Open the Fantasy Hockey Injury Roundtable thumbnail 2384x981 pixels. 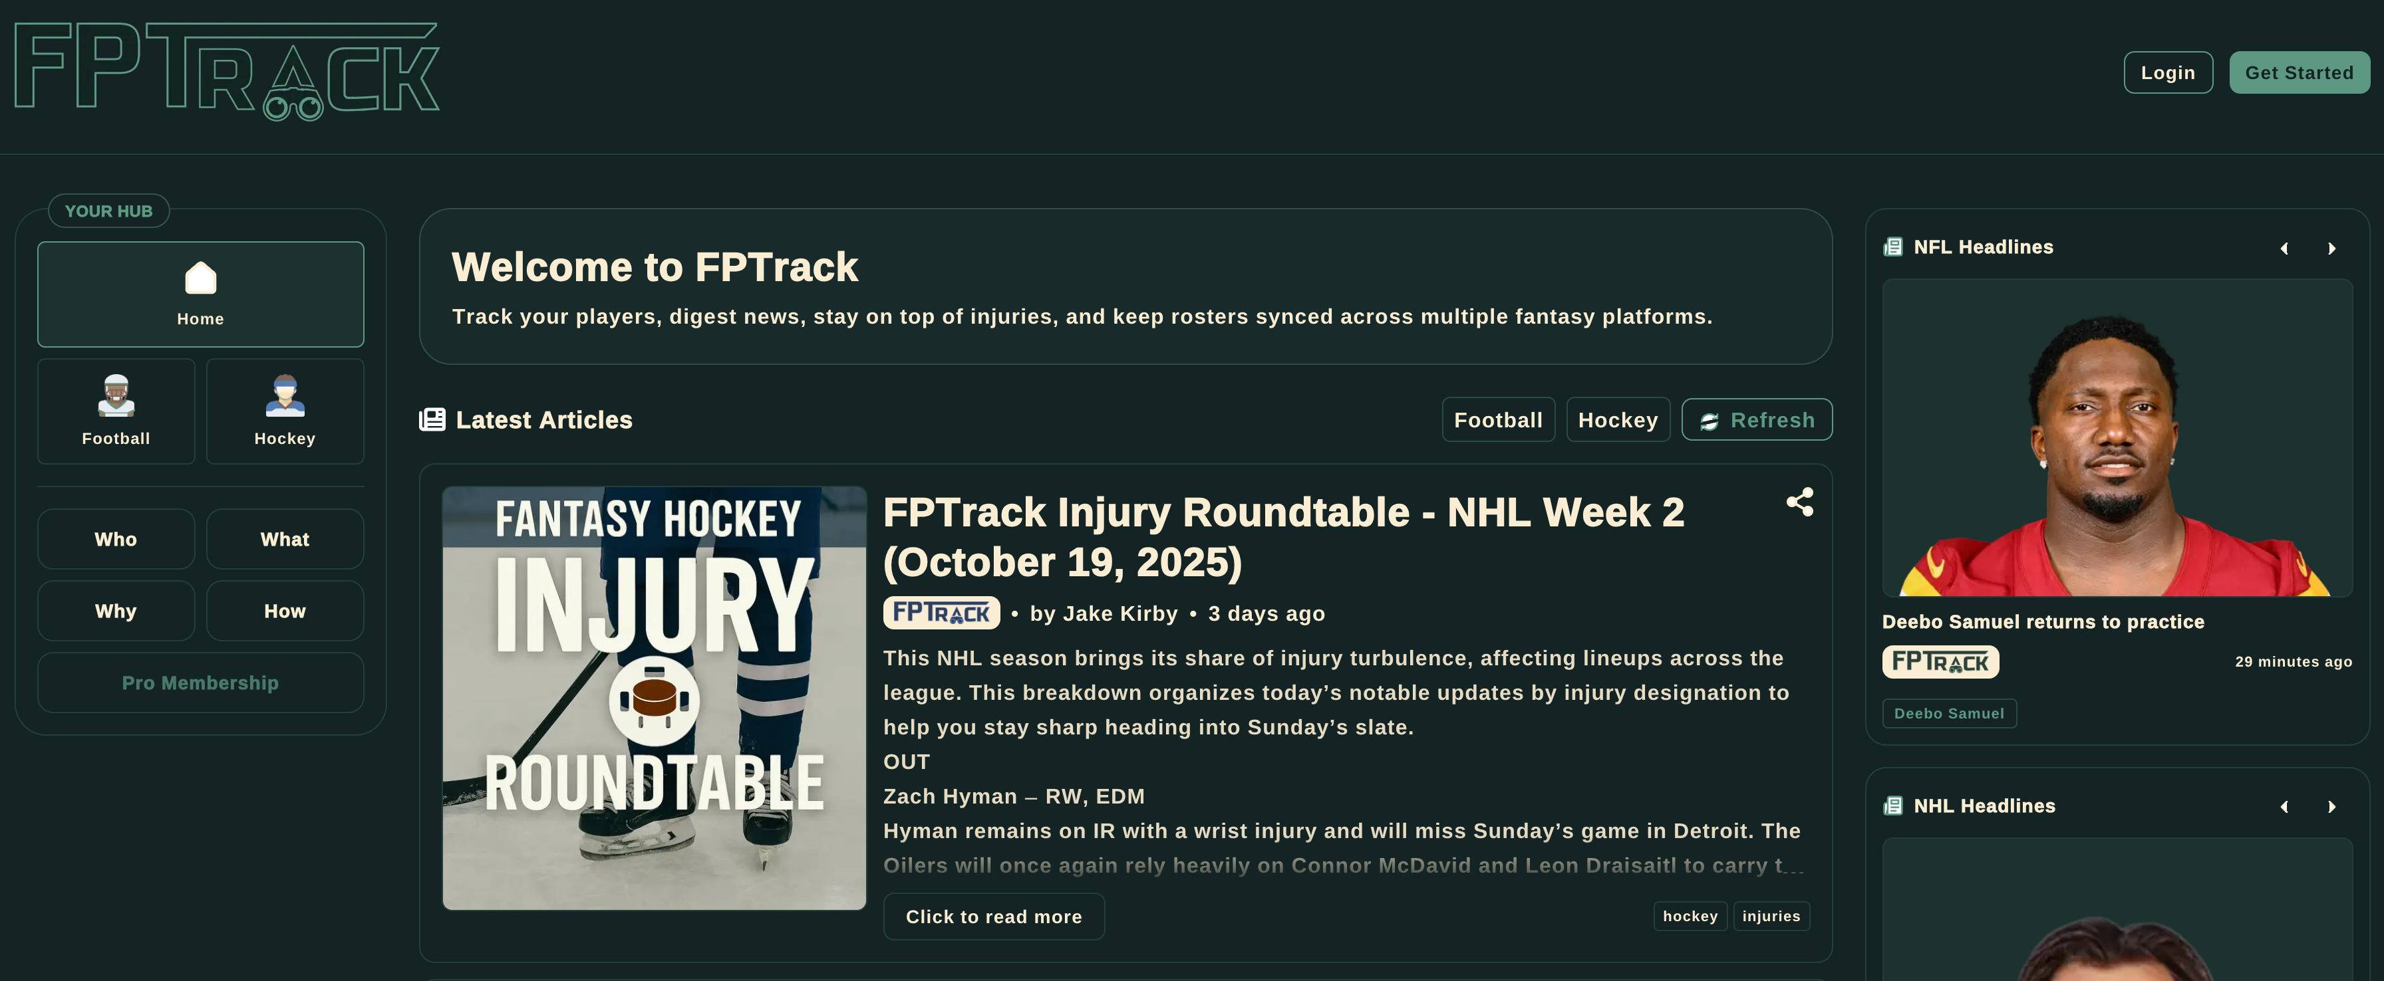coord(655,698)
